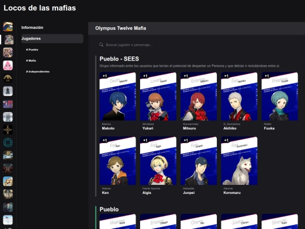Click the +1 badge on Akihiko's card

226,76
